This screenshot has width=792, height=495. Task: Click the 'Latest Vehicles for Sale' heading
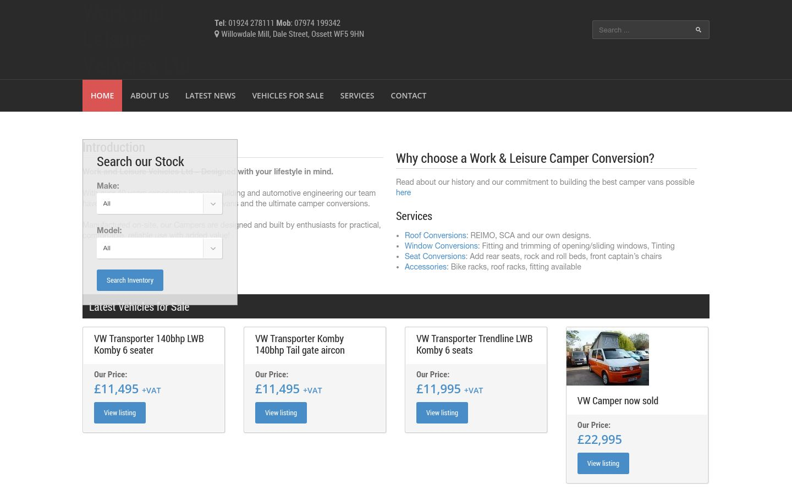[139, 307]
